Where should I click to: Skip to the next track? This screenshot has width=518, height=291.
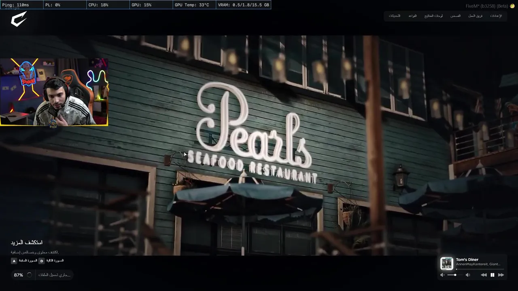point(501,275)
